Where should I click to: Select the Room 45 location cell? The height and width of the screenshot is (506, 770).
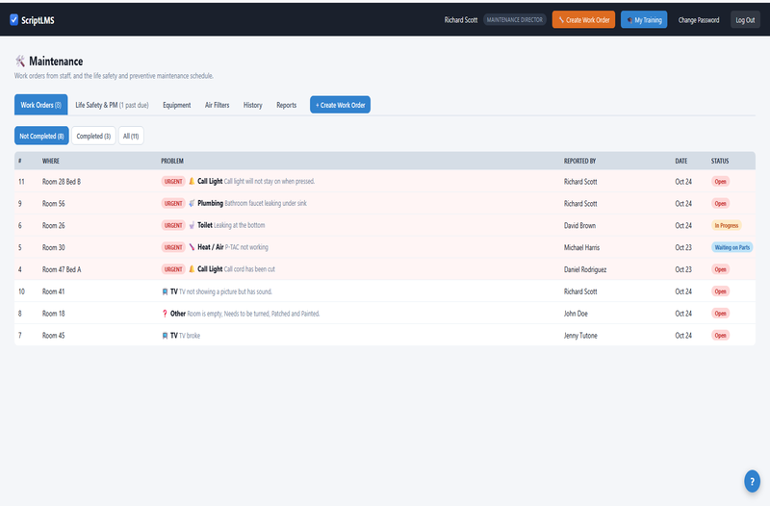tap(54, 336)
